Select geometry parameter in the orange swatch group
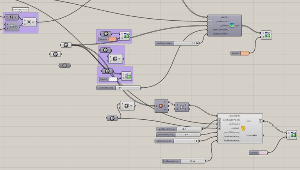The height and width of the screenshot is (170, 300). tap(106, 34)
